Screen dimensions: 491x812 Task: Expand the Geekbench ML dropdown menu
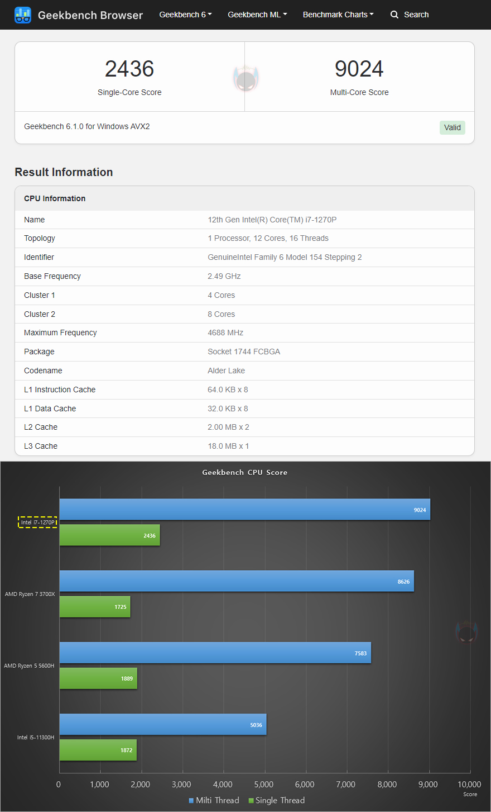(257, 15)
